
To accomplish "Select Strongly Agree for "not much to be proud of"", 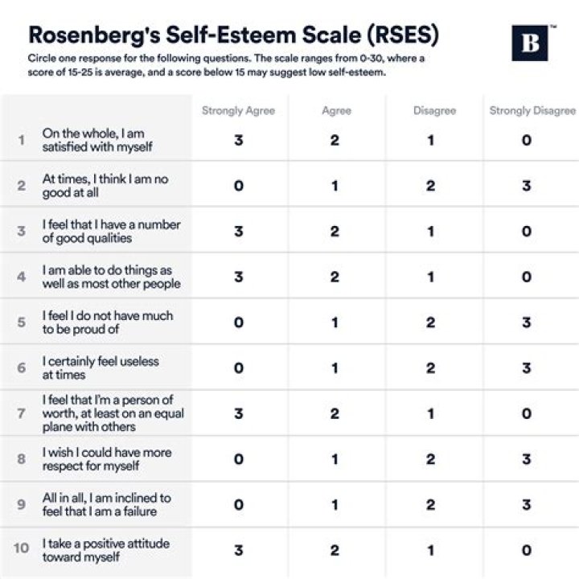I will 238,322.
